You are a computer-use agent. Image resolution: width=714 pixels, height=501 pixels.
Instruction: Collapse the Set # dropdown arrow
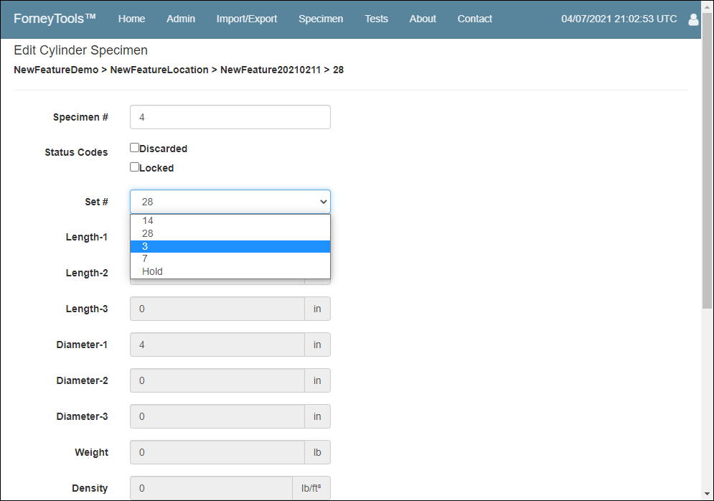(324, 202)
